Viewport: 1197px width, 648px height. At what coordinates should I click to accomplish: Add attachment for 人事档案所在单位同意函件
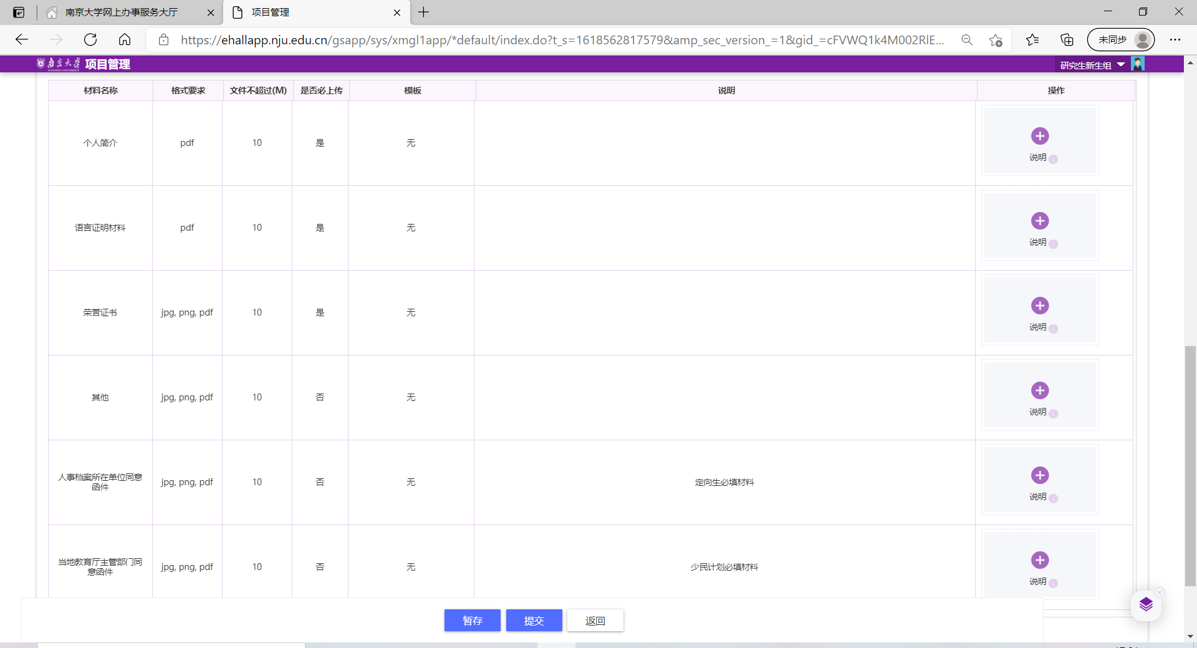1039,475
